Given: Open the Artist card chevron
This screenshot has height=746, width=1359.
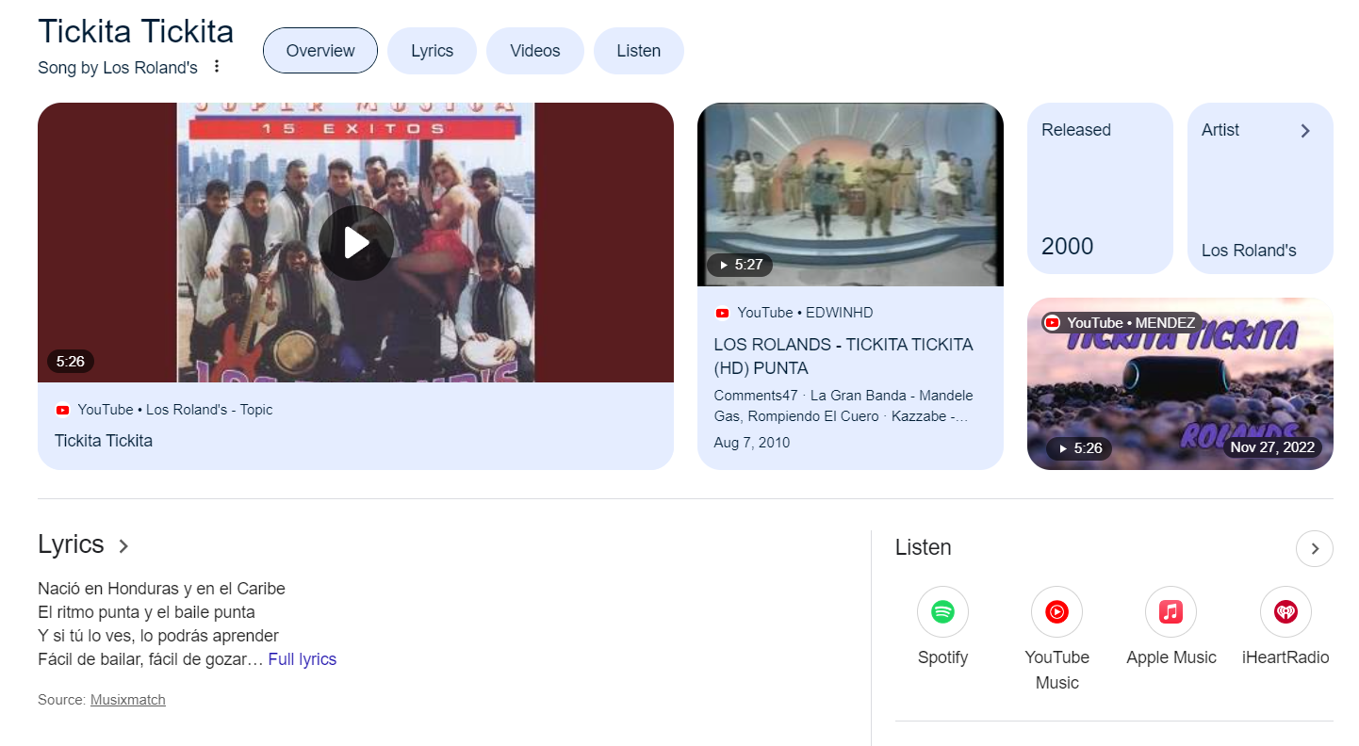Looking at the screenshot, I should coord(1305,131).
